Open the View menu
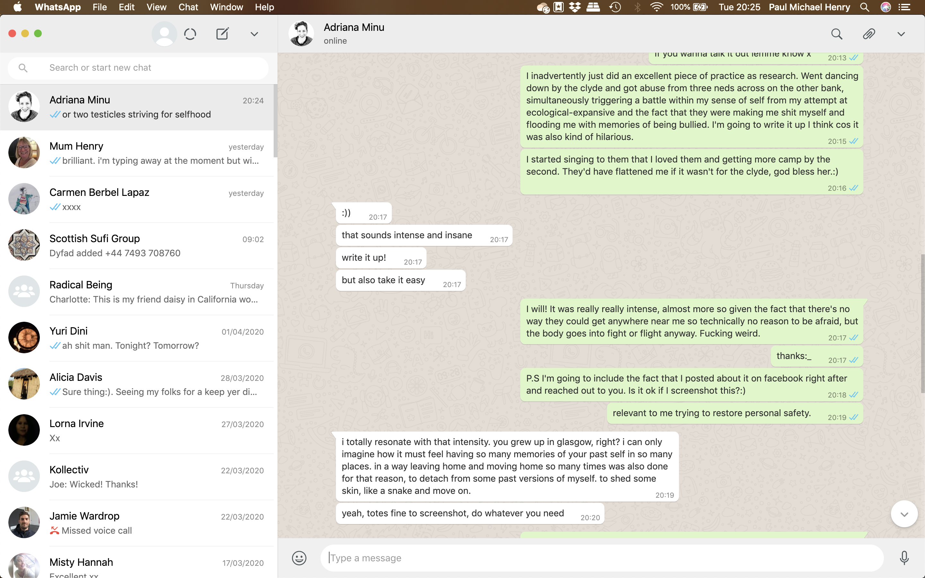 (x=156, y=7)
